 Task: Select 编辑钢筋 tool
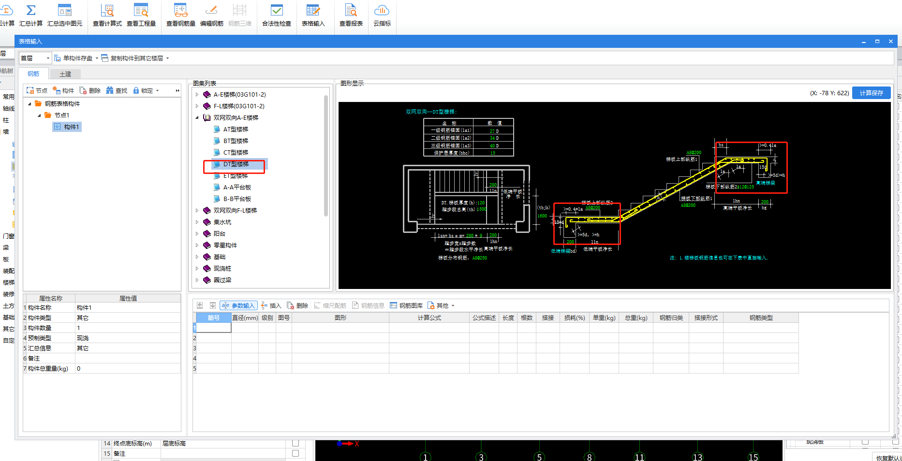(212, 15)
